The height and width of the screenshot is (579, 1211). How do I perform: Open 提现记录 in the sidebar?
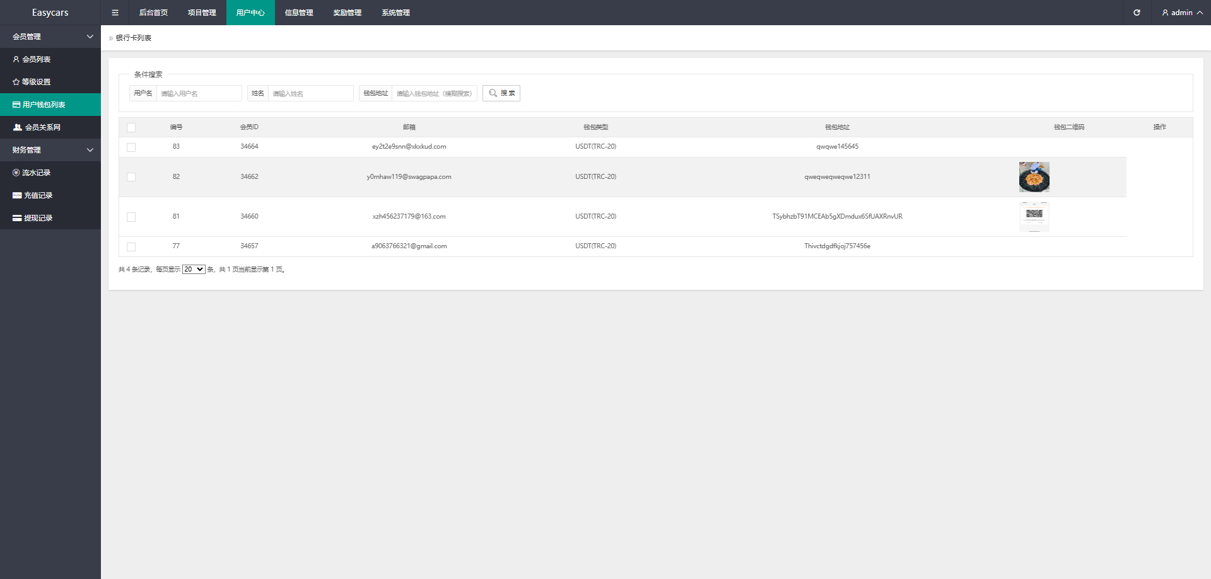click(x=38, y=218)
